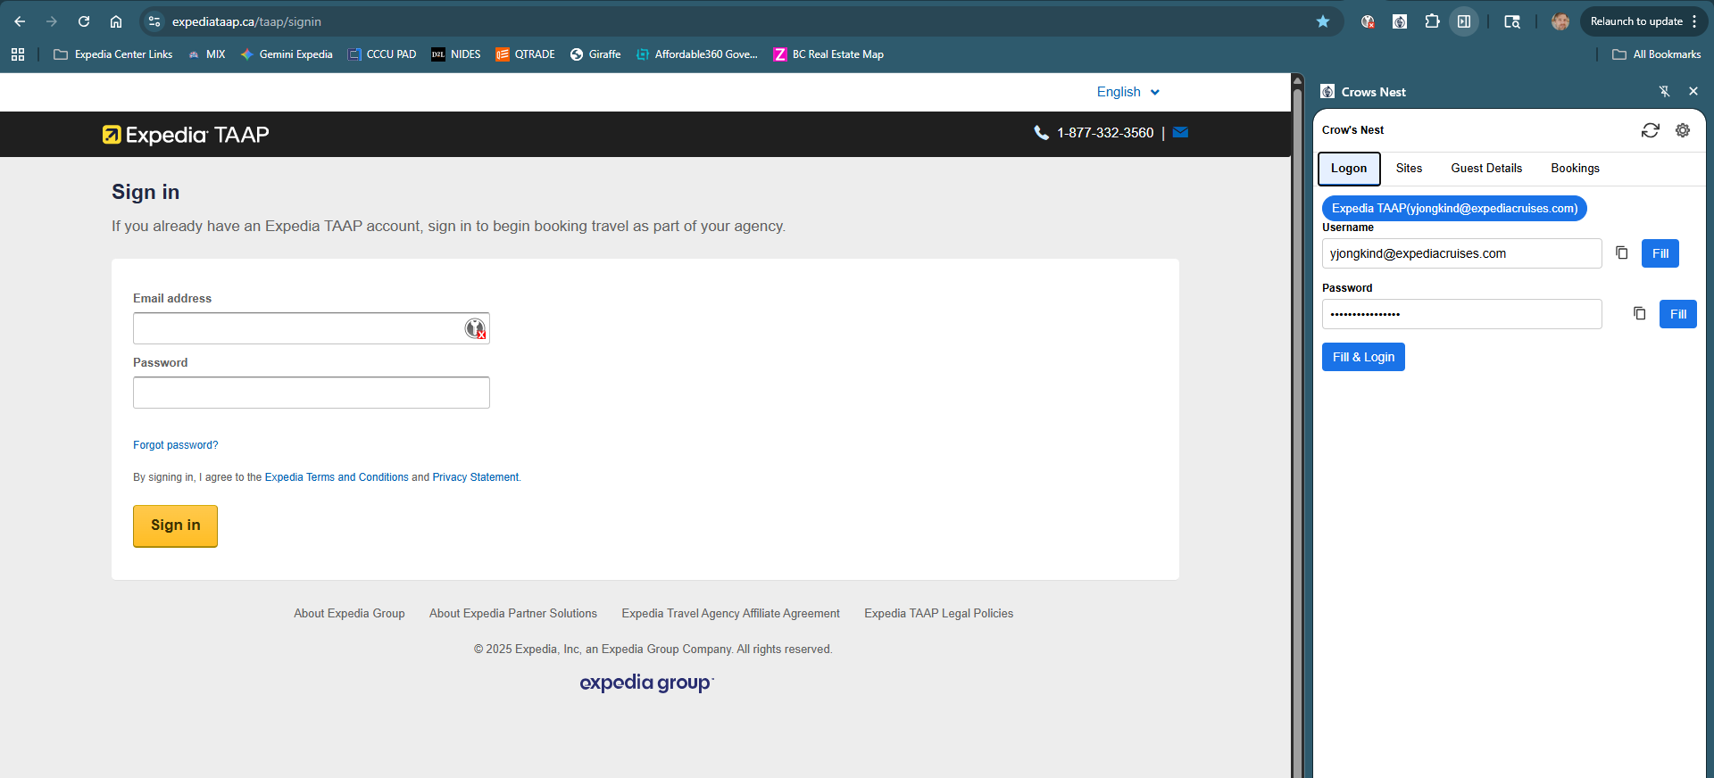Bookmark page using the star icon
The height and width of the screenshot is (778, 1714).
[1323, 21]
